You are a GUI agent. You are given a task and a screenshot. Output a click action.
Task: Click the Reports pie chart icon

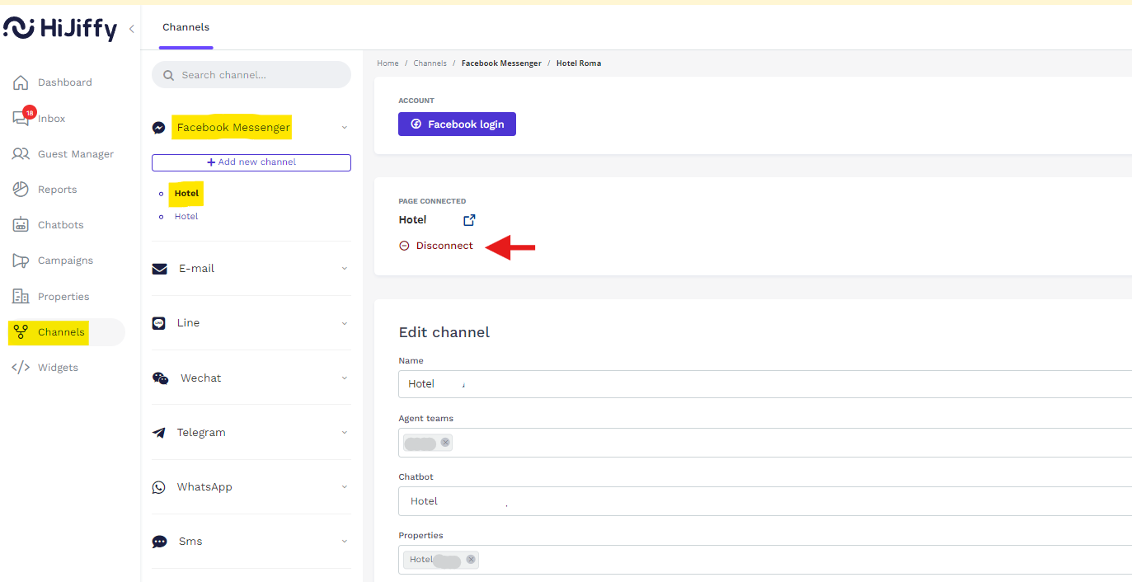tap(21, 190)
